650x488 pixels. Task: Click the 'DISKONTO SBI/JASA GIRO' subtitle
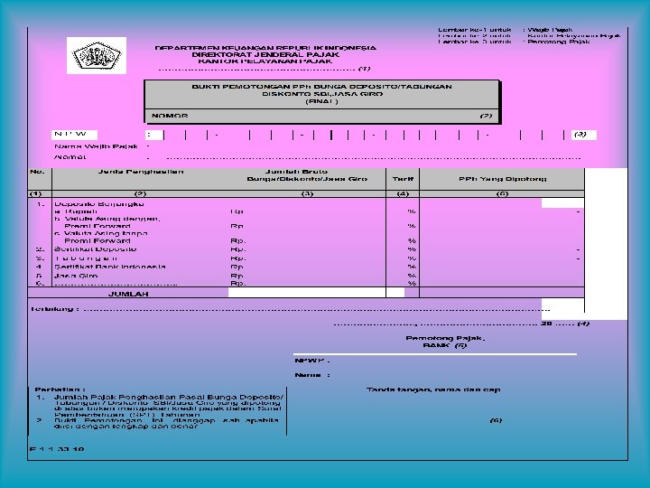pyautogui.click(x=321, y=94)
